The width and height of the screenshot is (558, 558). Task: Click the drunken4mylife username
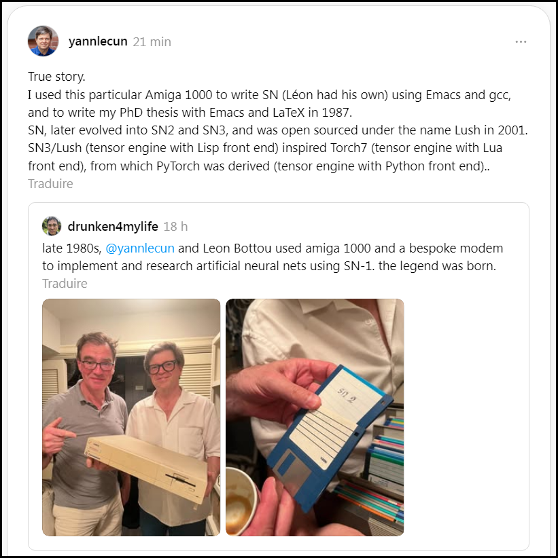113,226
